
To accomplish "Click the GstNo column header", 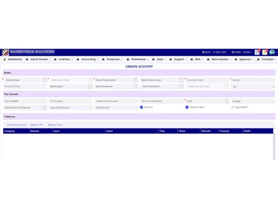I will [x=258, y=131].
